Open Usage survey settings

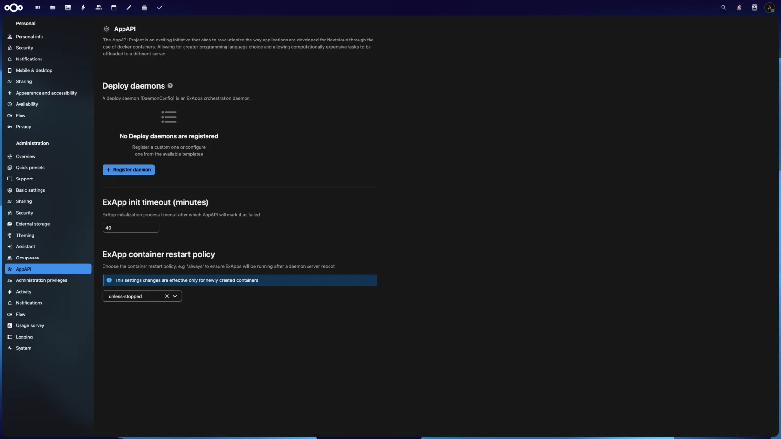[x=48, y=325]
